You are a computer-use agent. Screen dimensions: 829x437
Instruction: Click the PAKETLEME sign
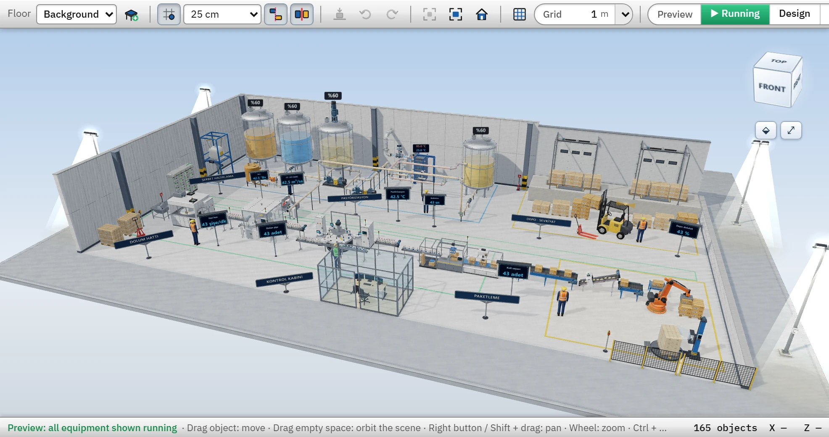tap(487, 297)
